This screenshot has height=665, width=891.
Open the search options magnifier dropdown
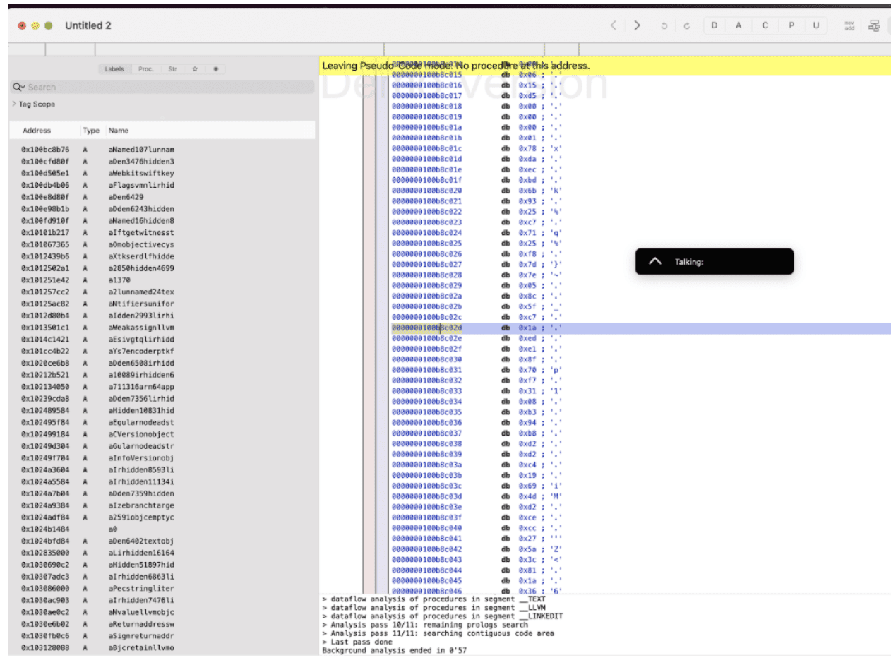[18, 87]
